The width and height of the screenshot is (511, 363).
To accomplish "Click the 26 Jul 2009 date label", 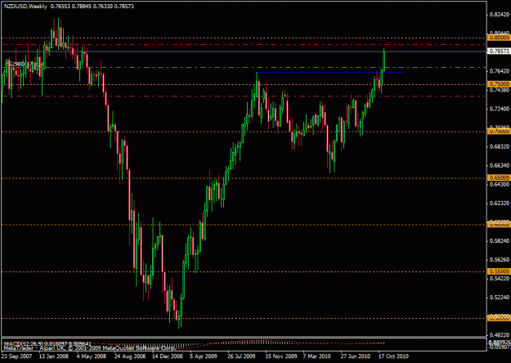I will pyautogui.click(x=242, y=356).
